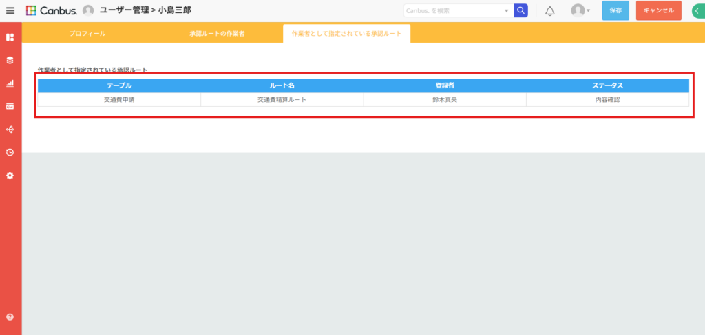This screenshot has height=335, width=705.
Task: Switch to the プロフィール tab
Action: tap(87, 33)
